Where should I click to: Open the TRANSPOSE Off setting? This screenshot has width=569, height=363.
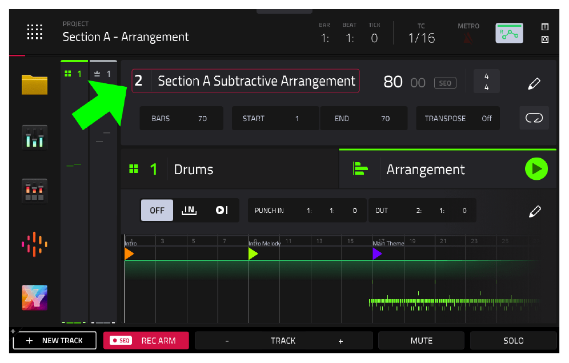[x=458, y=118]
